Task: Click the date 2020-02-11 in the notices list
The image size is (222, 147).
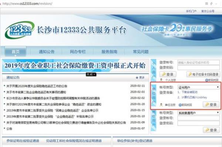Action: point(138,86)
